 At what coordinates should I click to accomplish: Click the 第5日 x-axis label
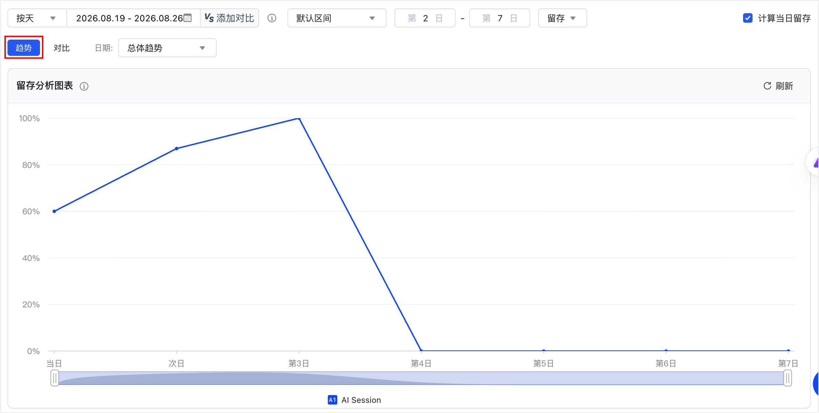[543, 364]
